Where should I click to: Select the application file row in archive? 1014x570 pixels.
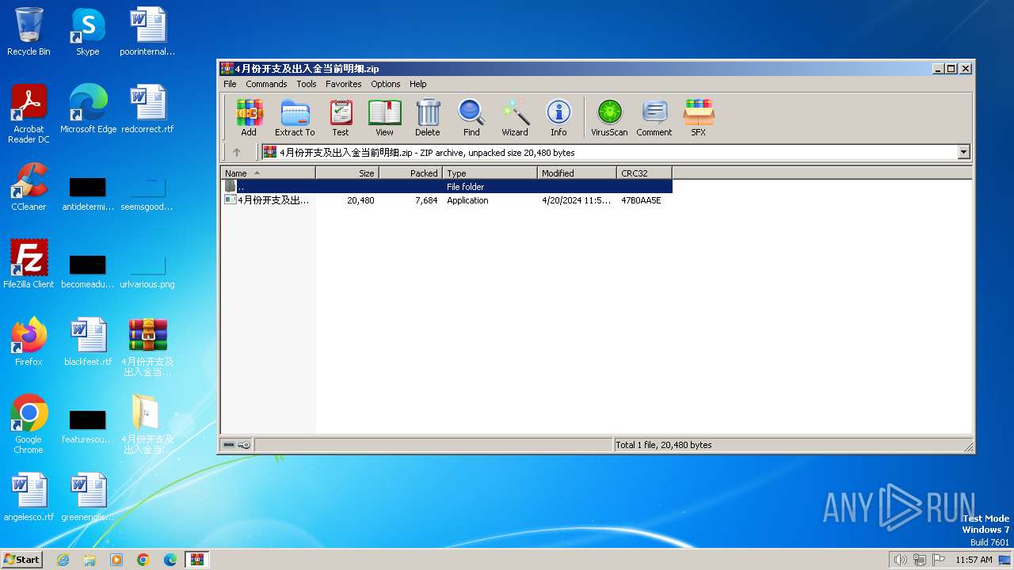click(x=447, y=200)
